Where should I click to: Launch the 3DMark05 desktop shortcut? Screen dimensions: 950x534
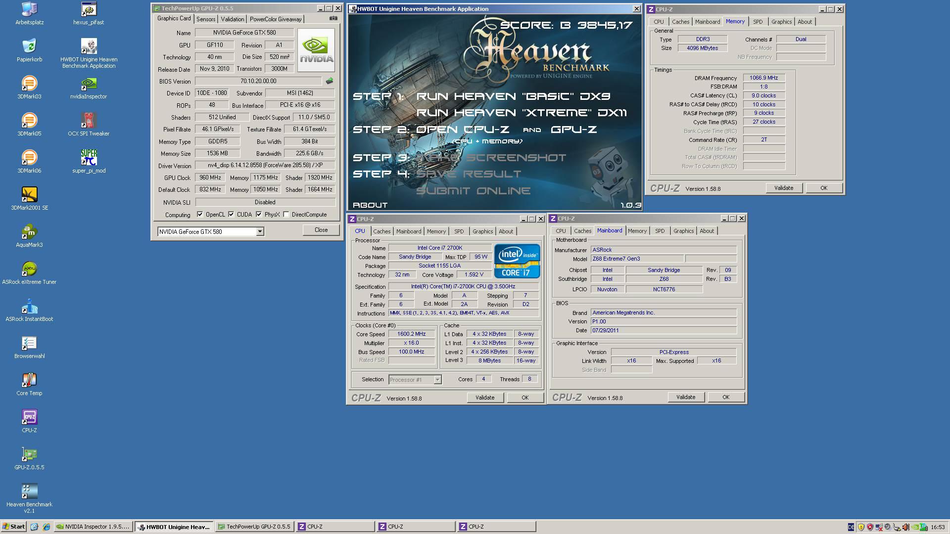[x=29, y=125]
